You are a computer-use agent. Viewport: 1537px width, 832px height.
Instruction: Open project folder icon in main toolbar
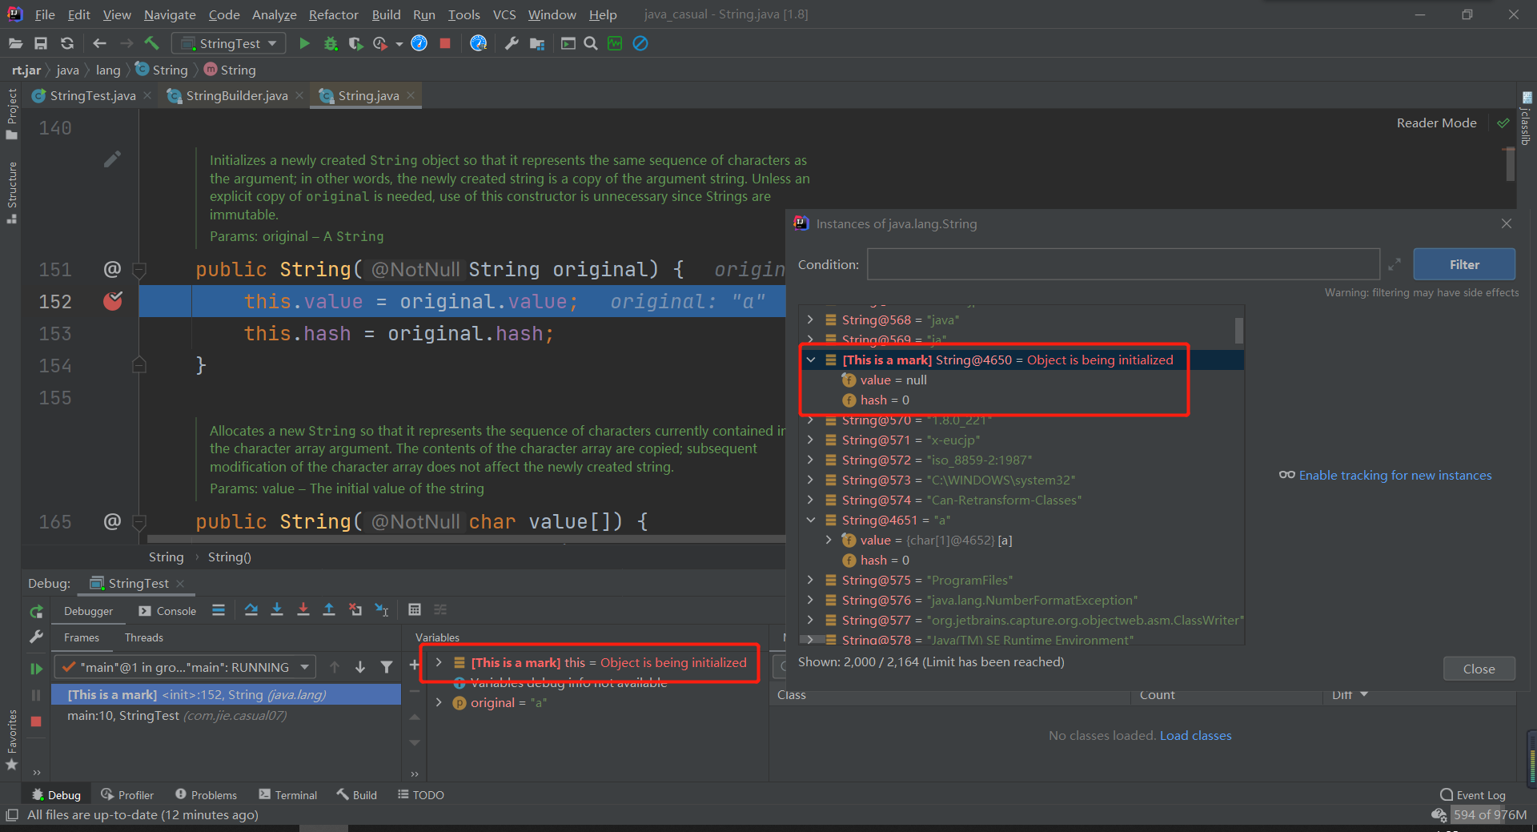(15, 43)
